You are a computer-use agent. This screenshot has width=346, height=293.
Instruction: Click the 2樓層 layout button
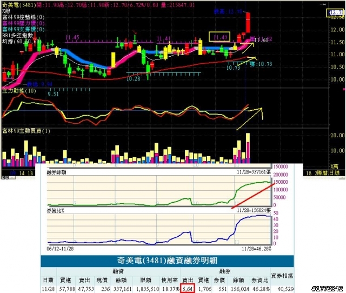click(x=321, y=173)
